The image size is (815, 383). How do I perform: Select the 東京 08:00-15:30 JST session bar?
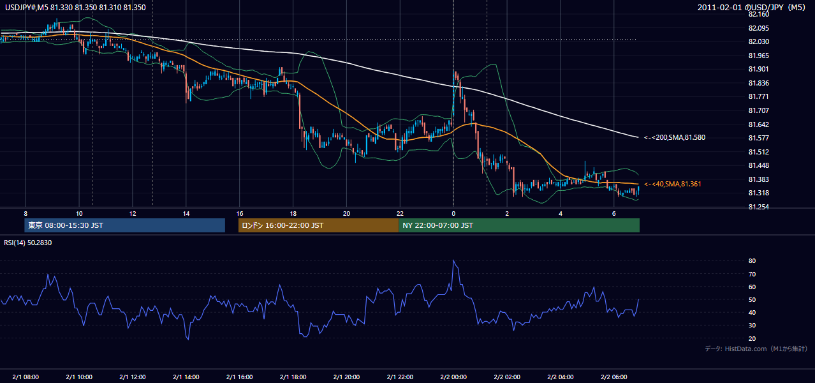coord(125,225)
